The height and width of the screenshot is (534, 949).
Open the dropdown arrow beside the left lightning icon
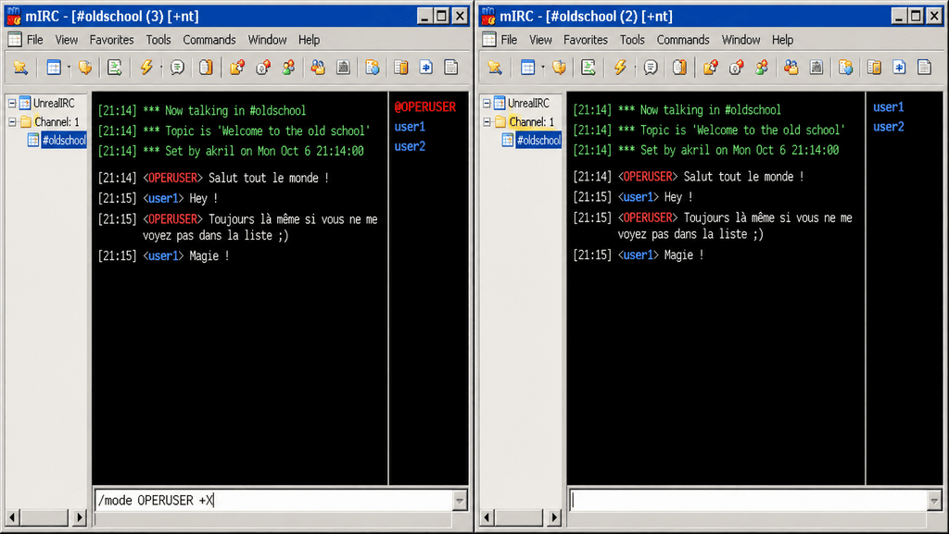(x=160, y=67)
